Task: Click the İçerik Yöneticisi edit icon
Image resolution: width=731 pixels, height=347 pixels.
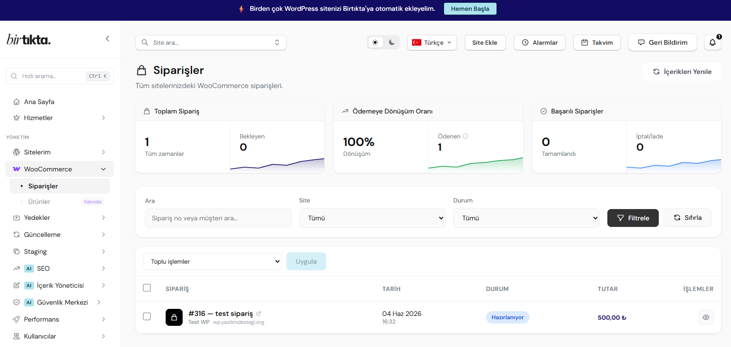Action: pyautogui.click(x=17, y=285)
